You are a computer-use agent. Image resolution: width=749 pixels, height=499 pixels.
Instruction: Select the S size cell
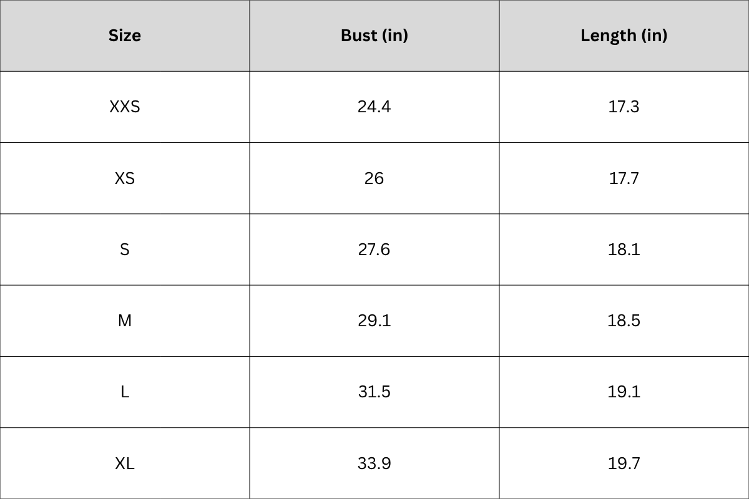click(125, 249)
